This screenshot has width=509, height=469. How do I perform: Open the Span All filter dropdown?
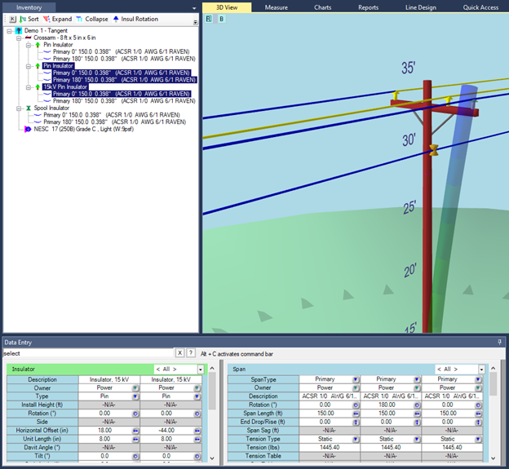point(481,369)
